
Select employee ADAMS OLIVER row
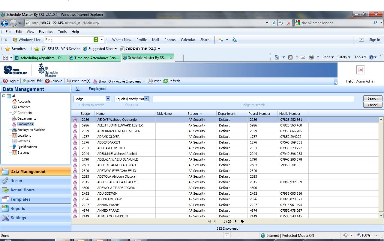[225, 137]
